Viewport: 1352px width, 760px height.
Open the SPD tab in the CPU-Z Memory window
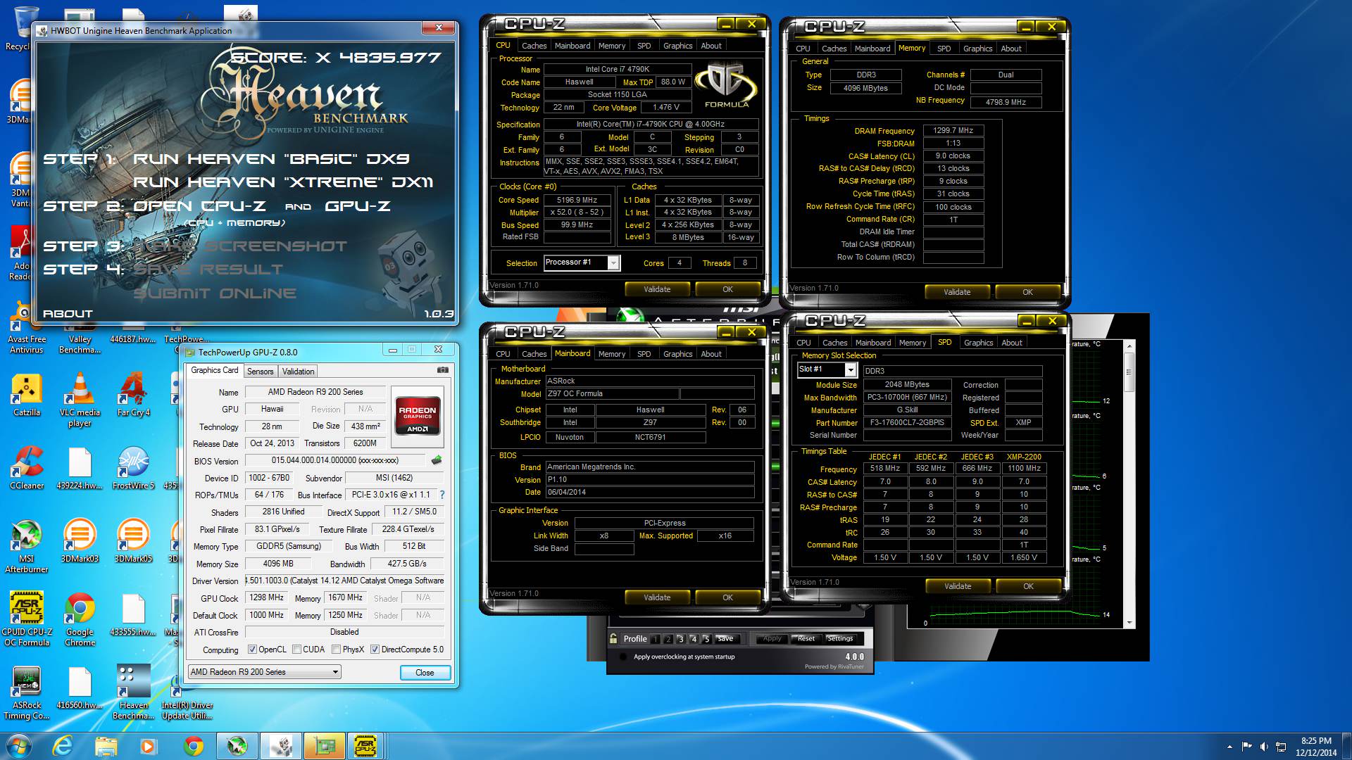coord(944,49)
